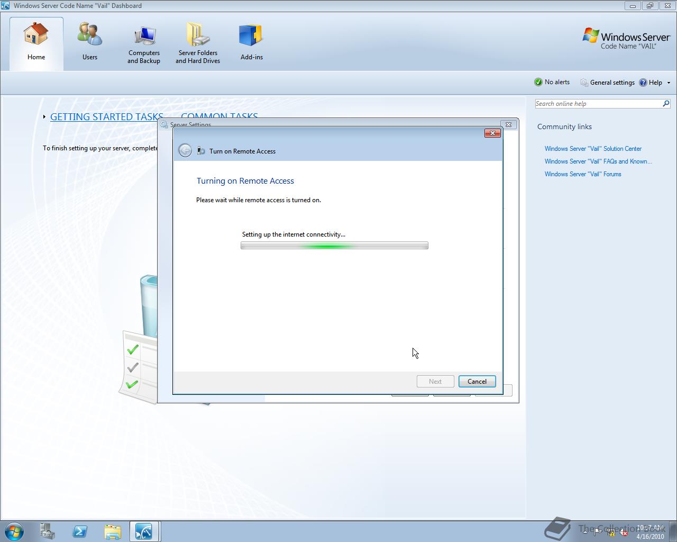This screenshot has height=542, width=677.
Task: Click the Dashboard title bar app icon
Action: [x=5, y=6]
